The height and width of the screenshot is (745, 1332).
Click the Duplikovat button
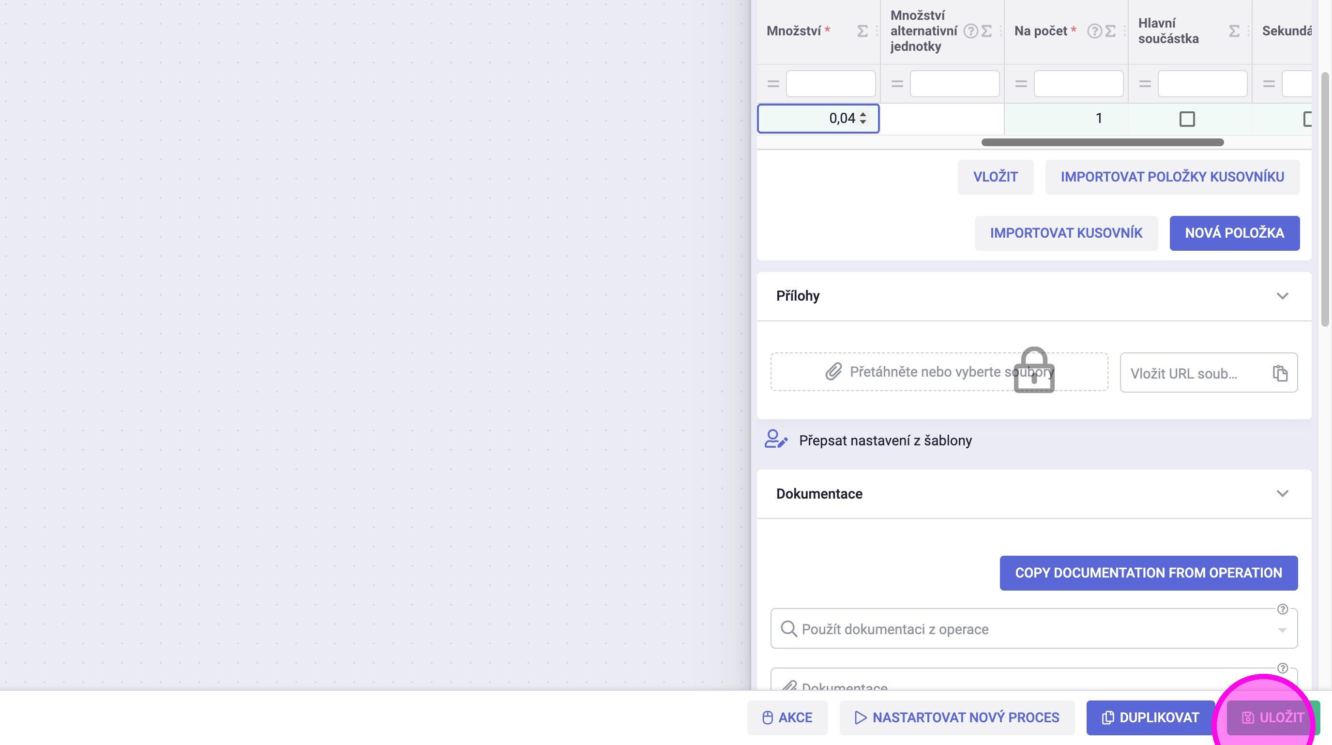(x=1150, y=717)
